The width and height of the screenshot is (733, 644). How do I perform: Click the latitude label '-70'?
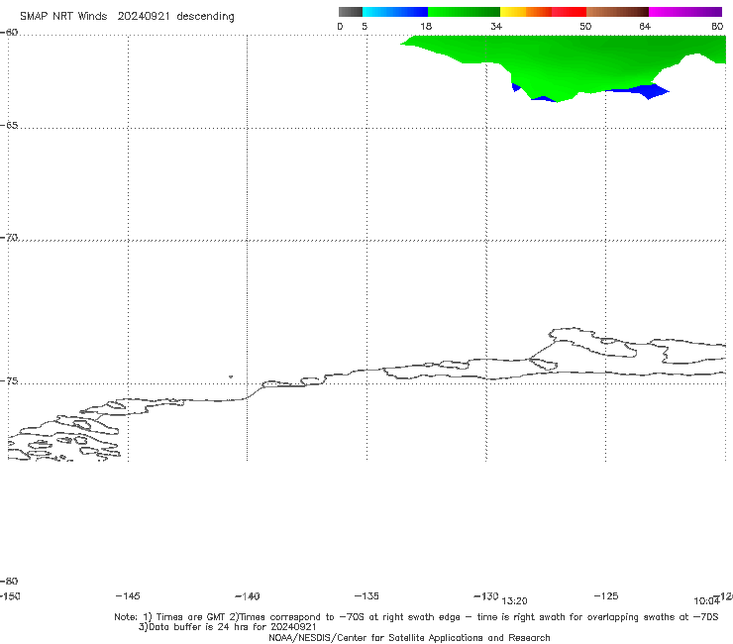click(x=9, y=238)
